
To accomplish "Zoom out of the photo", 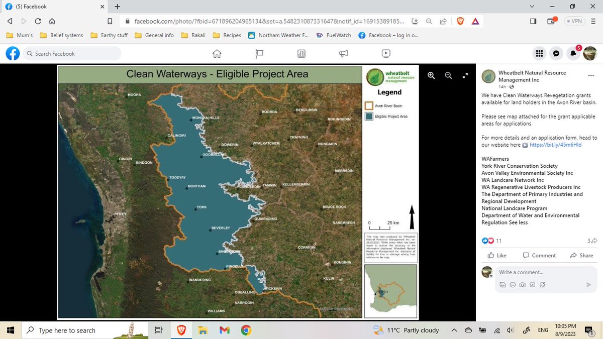I will pos(448,75).
